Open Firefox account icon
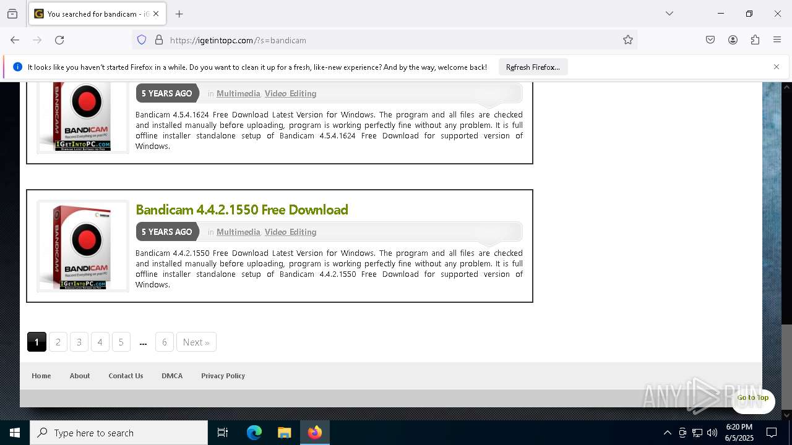This screenshot has width=792, height=445. click(733, 40)
